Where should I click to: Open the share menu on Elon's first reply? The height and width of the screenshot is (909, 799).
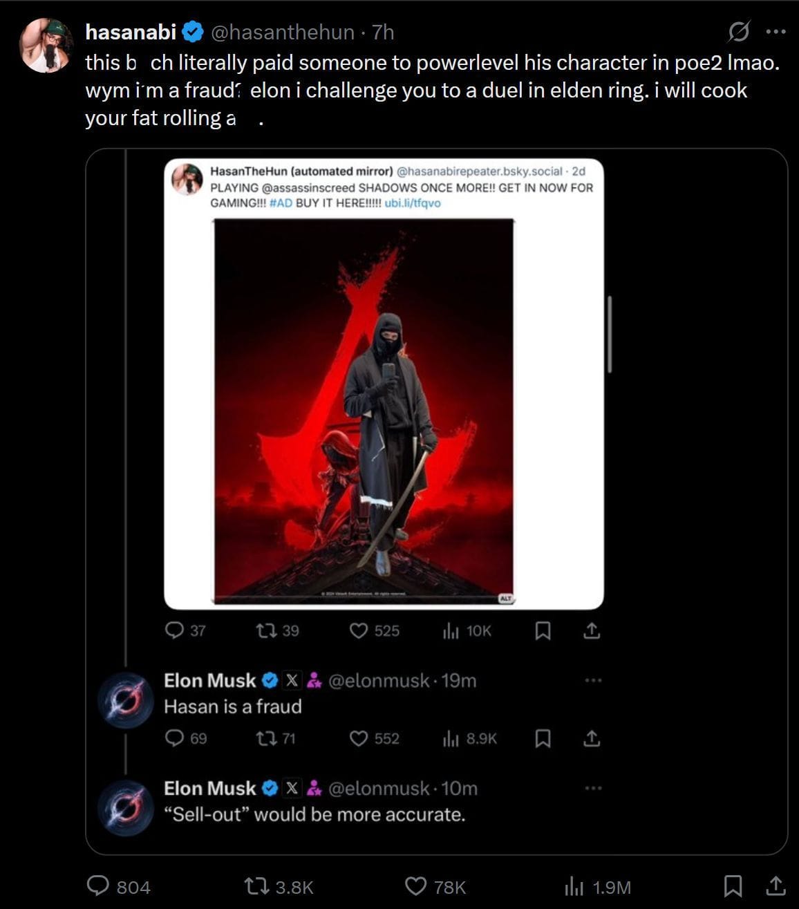pos(592,738)
